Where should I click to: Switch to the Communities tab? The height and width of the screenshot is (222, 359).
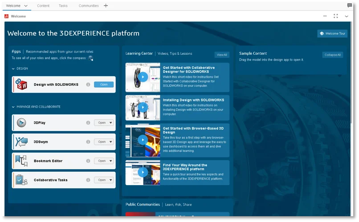click(89, 6)
